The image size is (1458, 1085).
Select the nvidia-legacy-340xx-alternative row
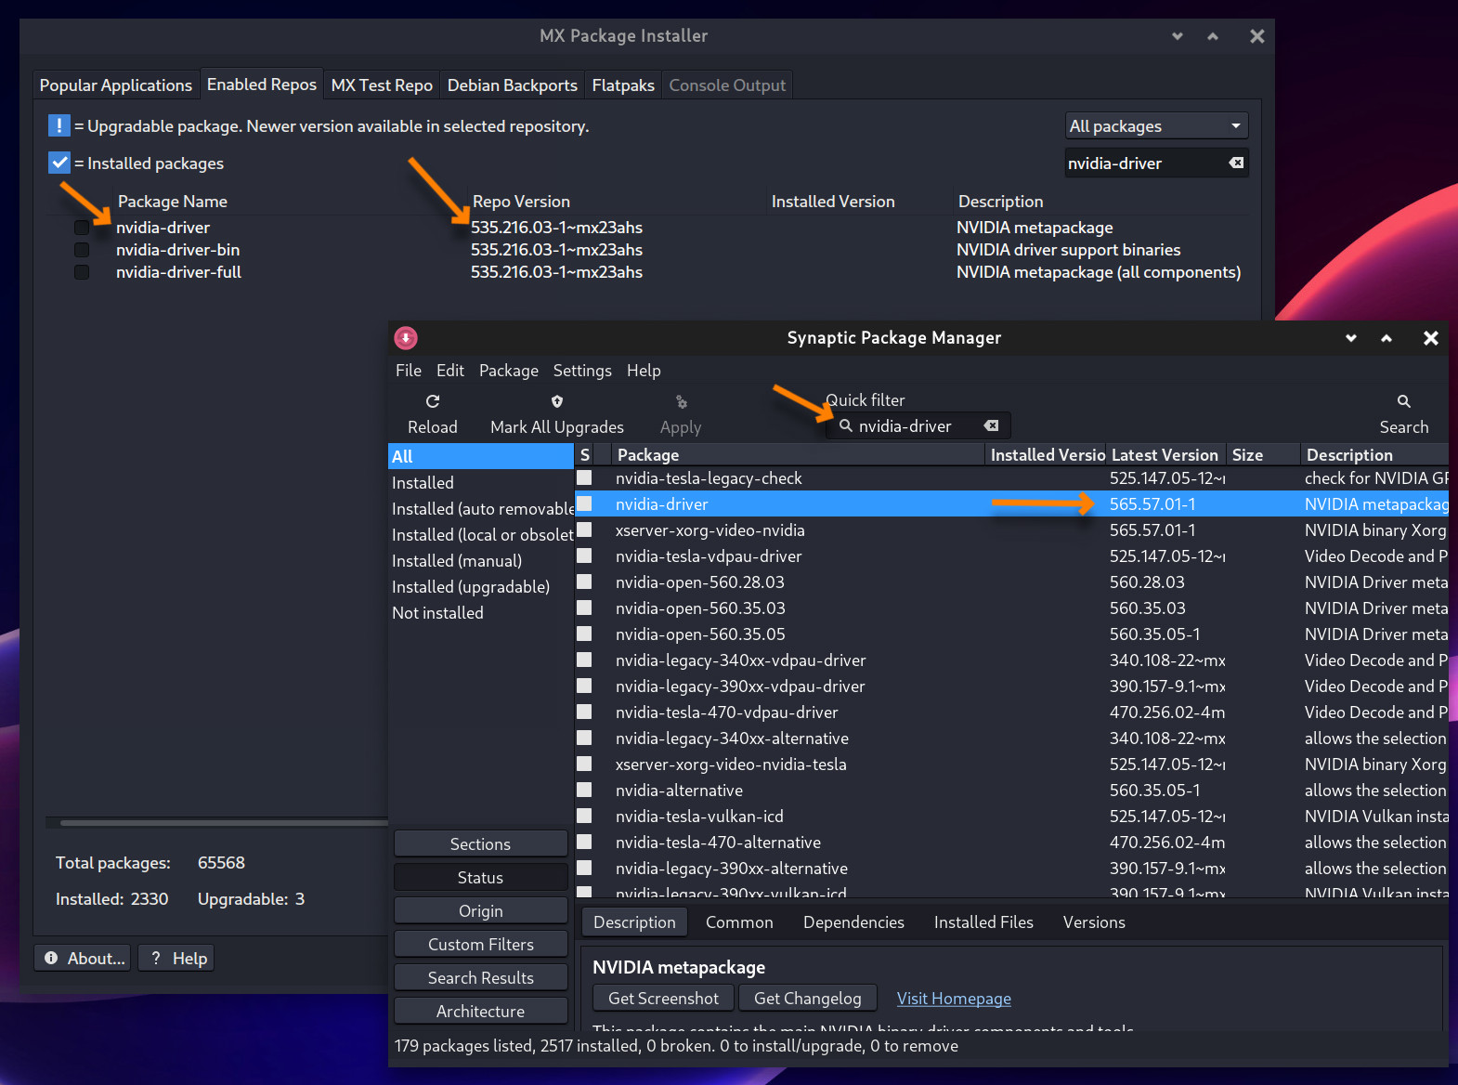pyautogui.click(x=1011, y=738)
